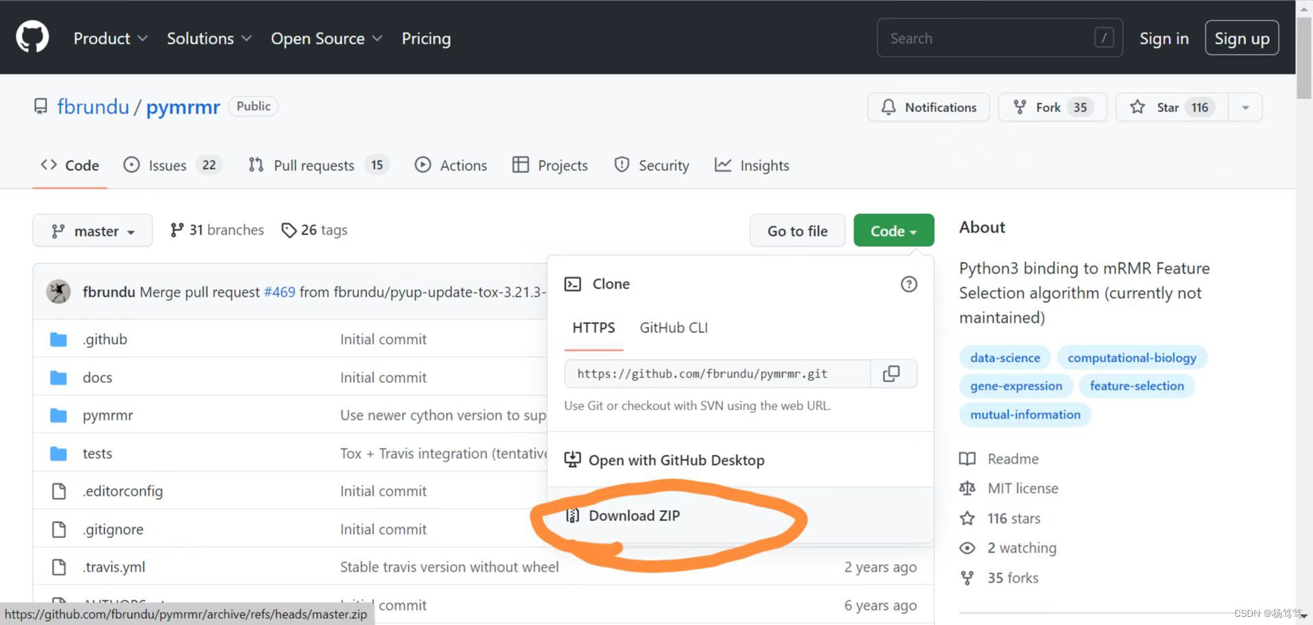The image size is (1313, 625).
Task: Open the .gitignore file
Action: pyautogui.click(x=113, y=529)
